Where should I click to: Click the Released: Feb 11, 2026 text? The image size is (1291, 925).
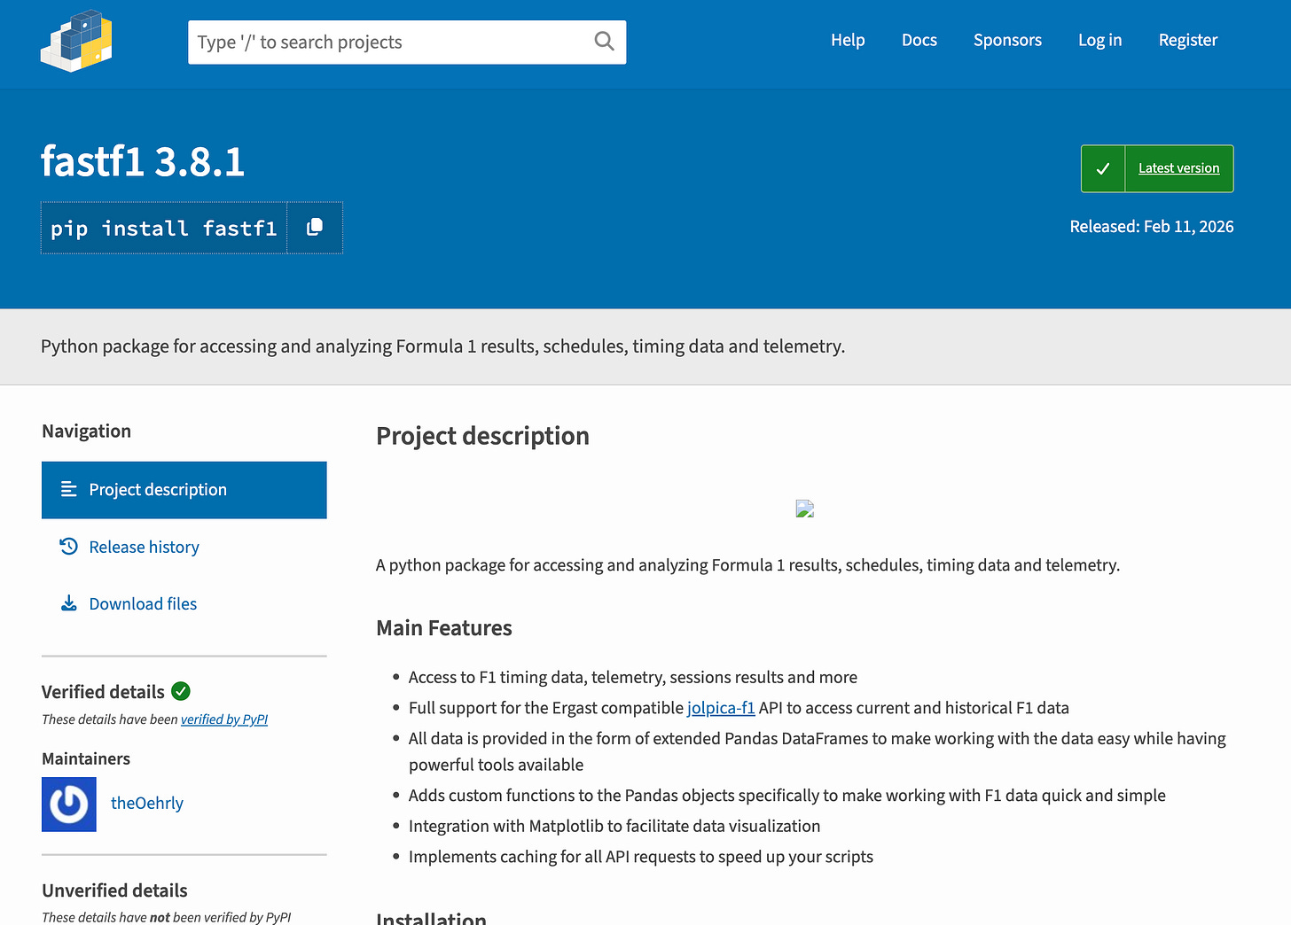coord(1152,227)
